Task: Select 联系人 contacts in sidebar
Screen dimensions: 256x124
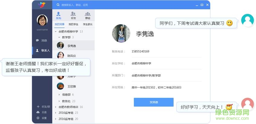Action: pos(43,50)
